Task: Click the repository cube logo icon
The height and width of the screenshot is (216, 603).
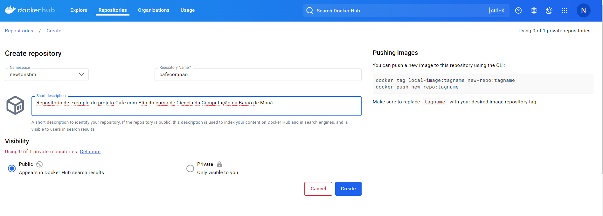Action: [x=15, y=105]
